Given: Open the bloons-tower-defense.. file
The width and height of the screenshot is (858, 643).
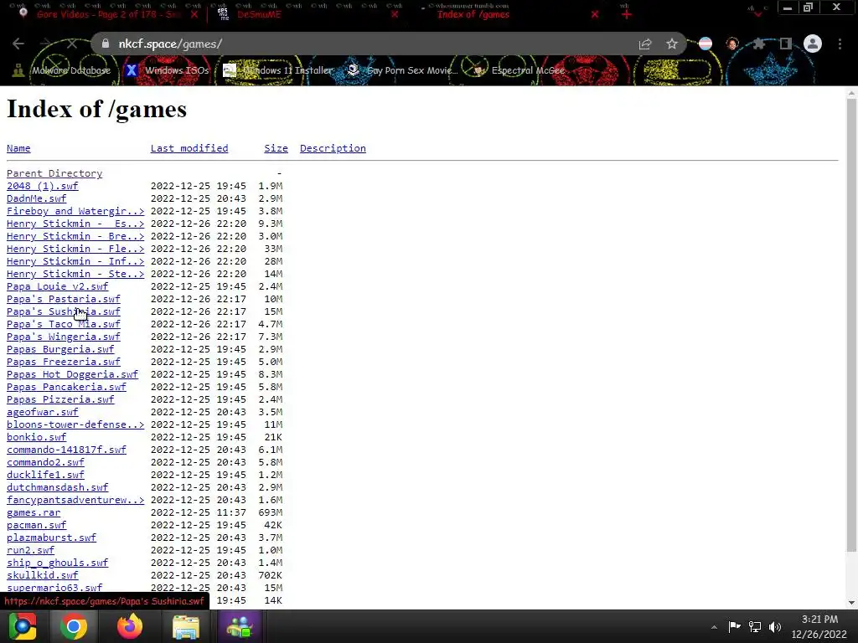Looking at the screenshot, I should (x=75, y=424).
